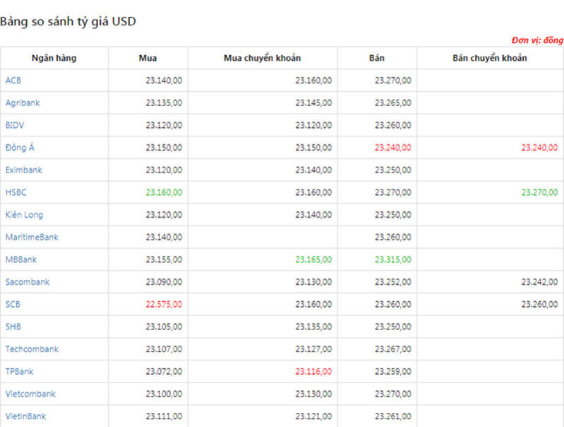The image size is (564, 427).
Task: Open the SHB bank link
Action: point(13,327)
